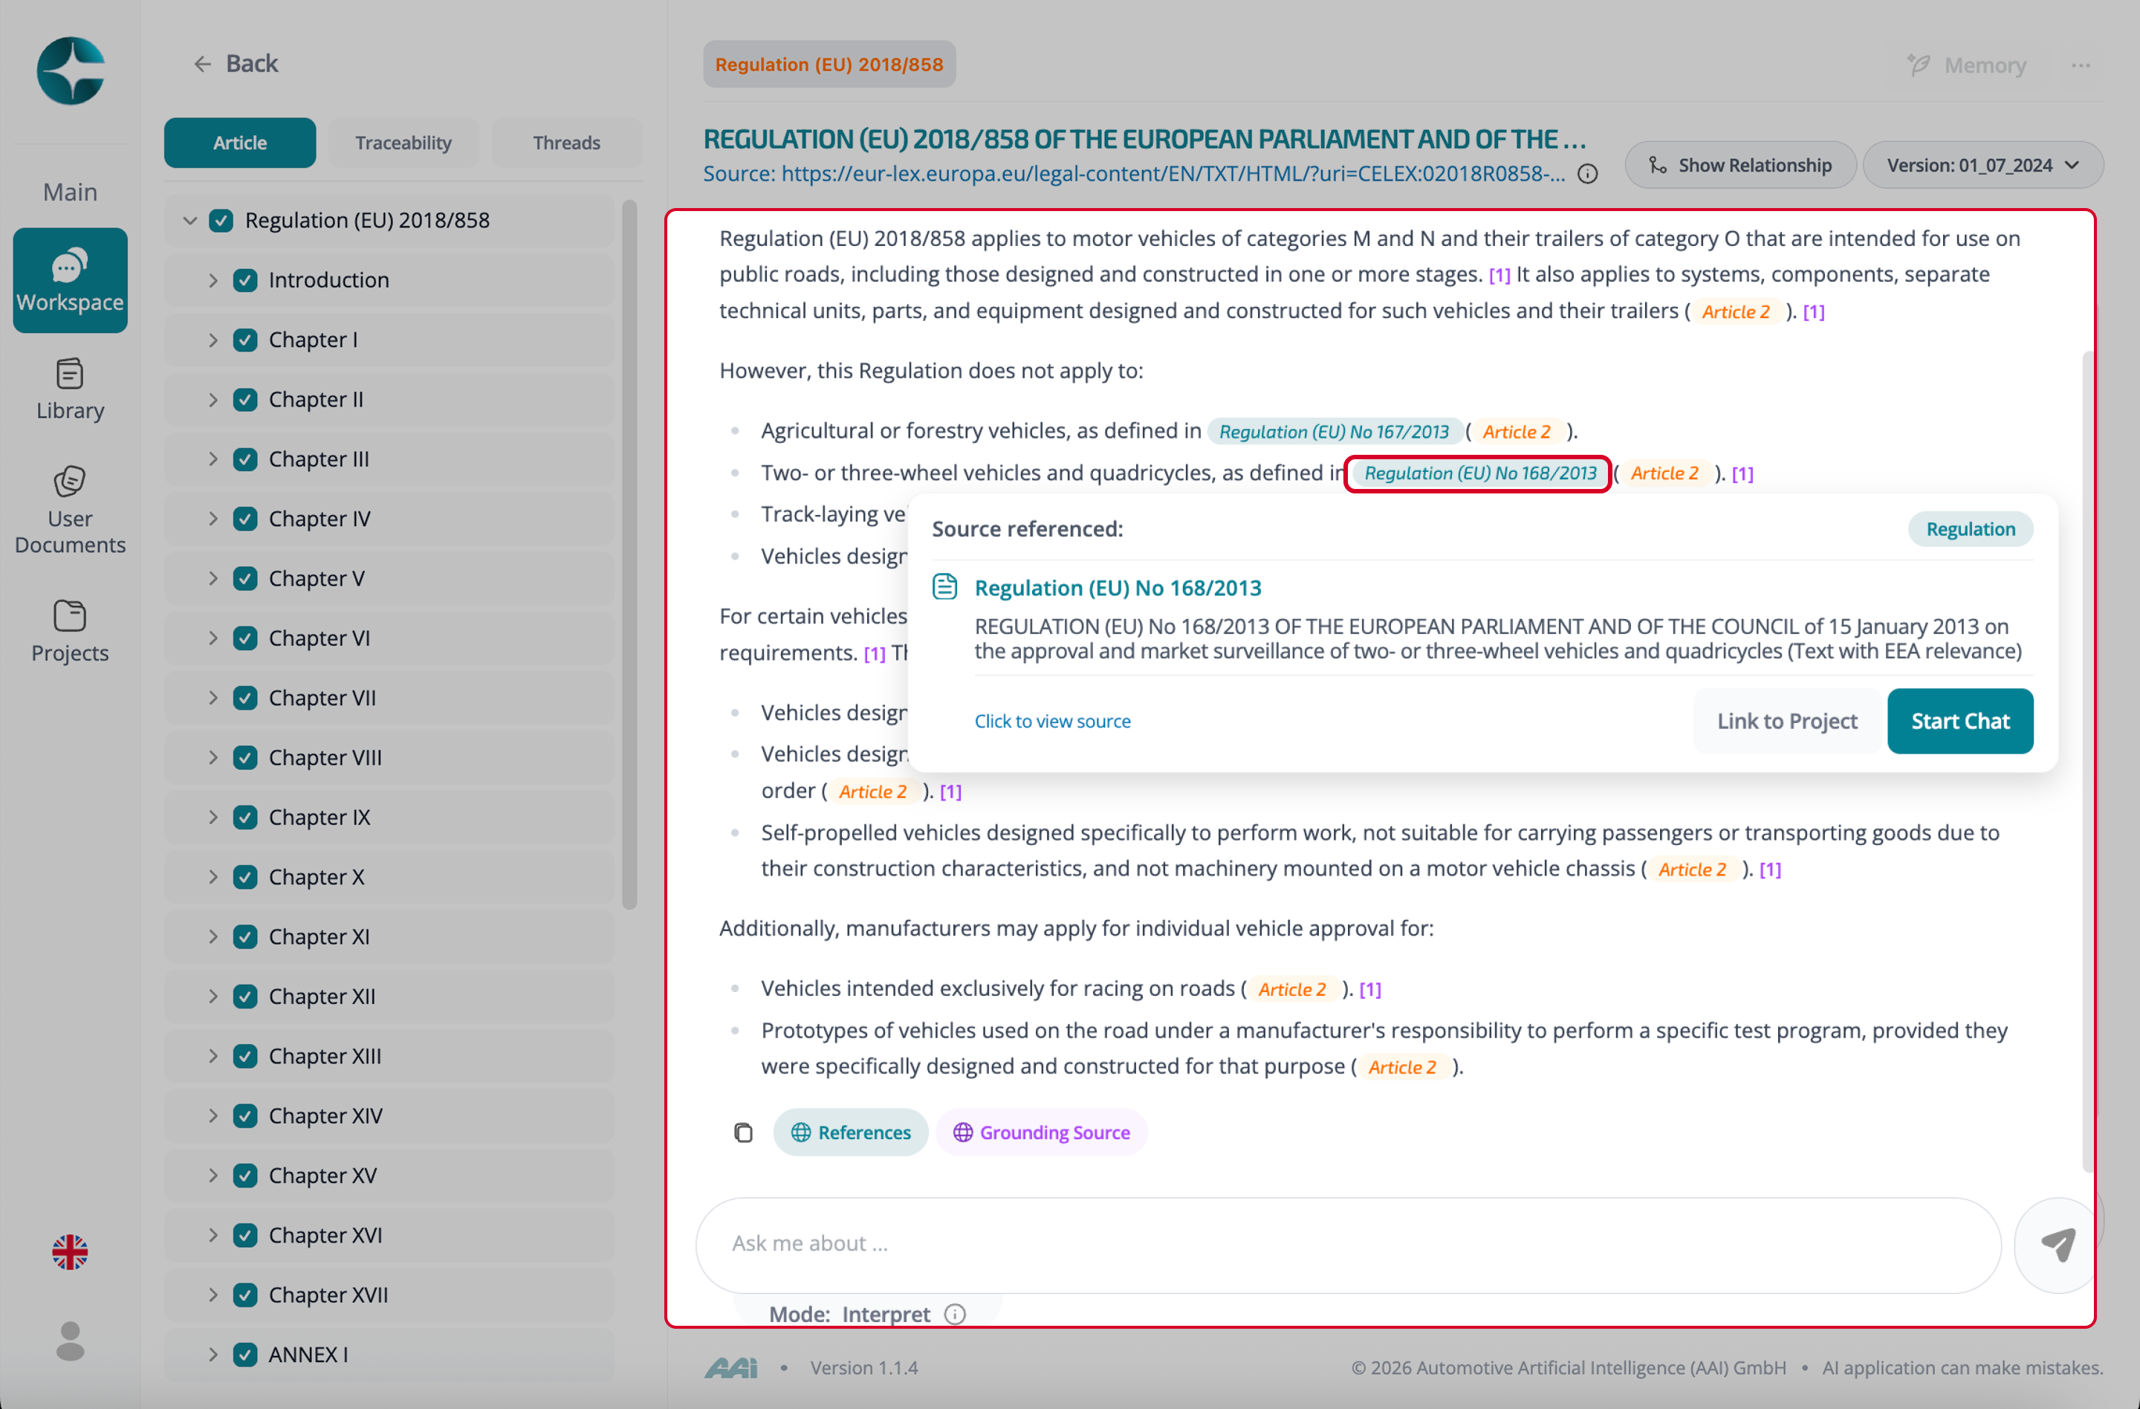Open the three-dots more options menu
This screenshot has height=1409, width=2140.
2080,65
